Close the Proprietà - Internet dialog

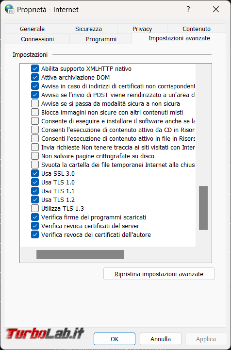point(216,9)
